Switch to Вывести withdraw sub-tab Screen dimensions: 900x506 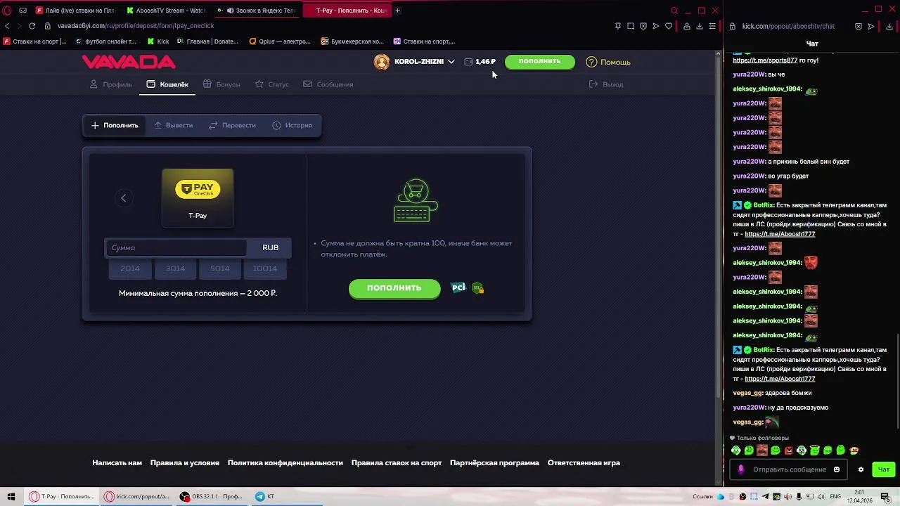(173, 125)
